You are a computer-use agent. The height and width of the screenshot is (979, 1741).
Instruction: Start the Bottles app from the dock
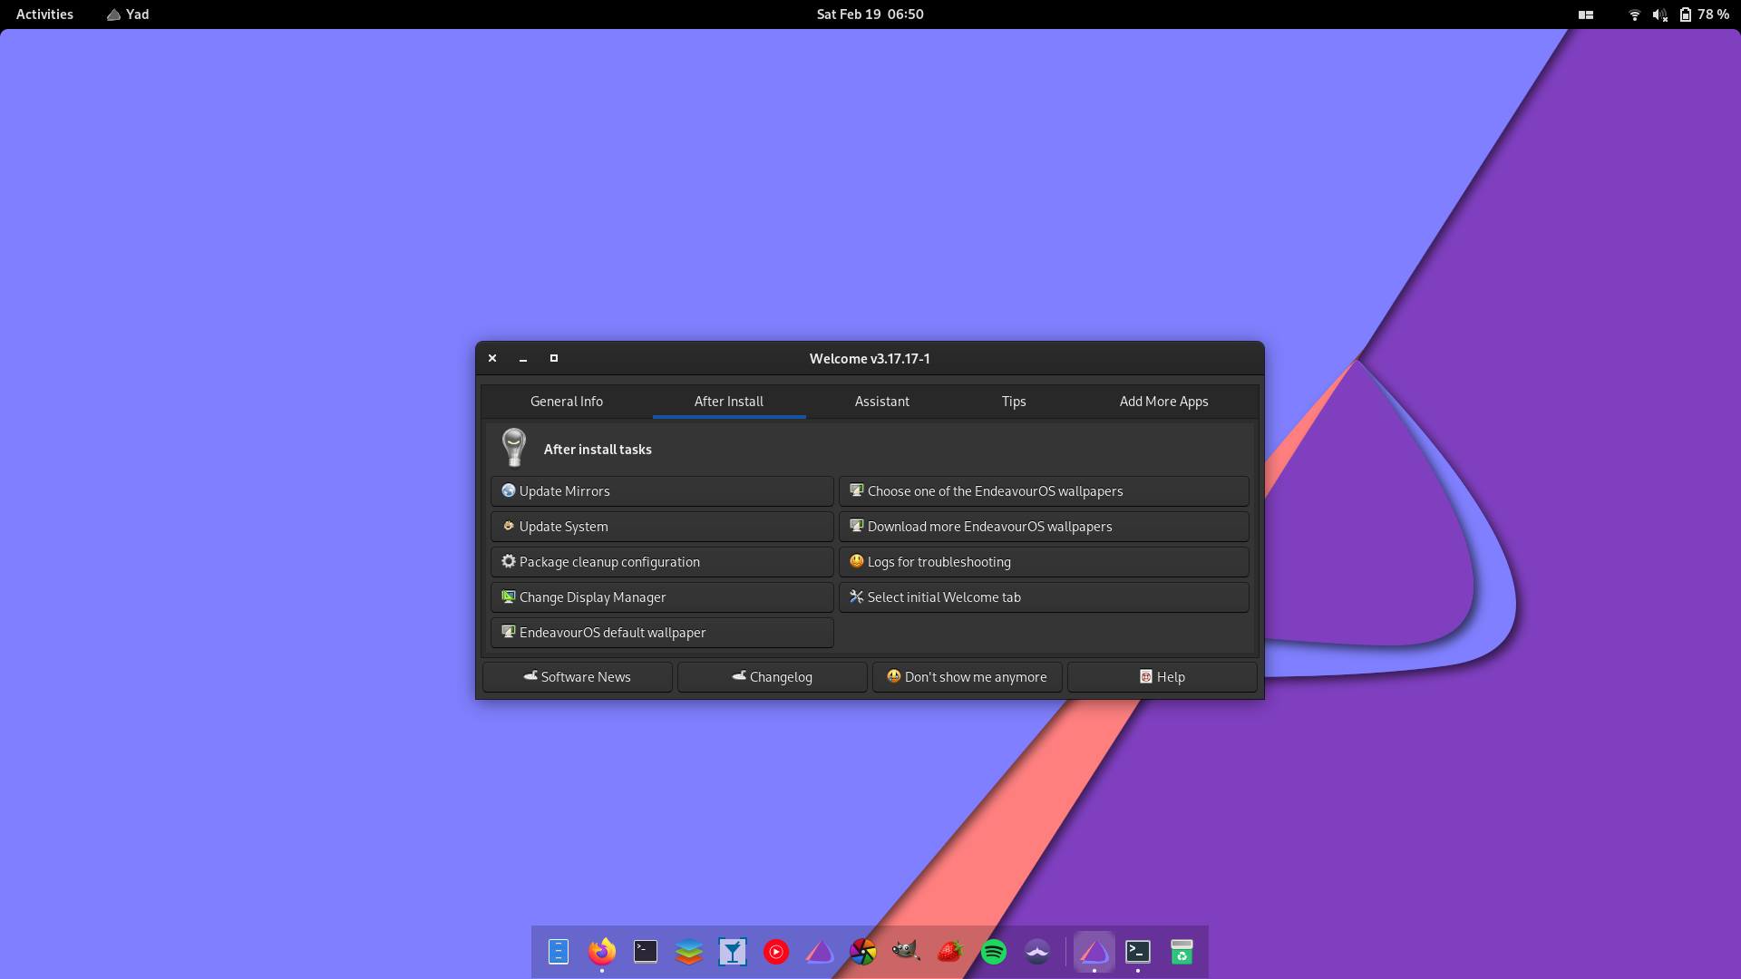pyautogui.click(x=732, y=952)
